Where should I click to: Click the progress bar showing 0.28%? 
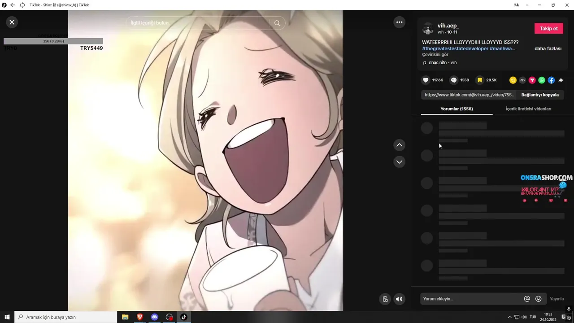(53, 41)
